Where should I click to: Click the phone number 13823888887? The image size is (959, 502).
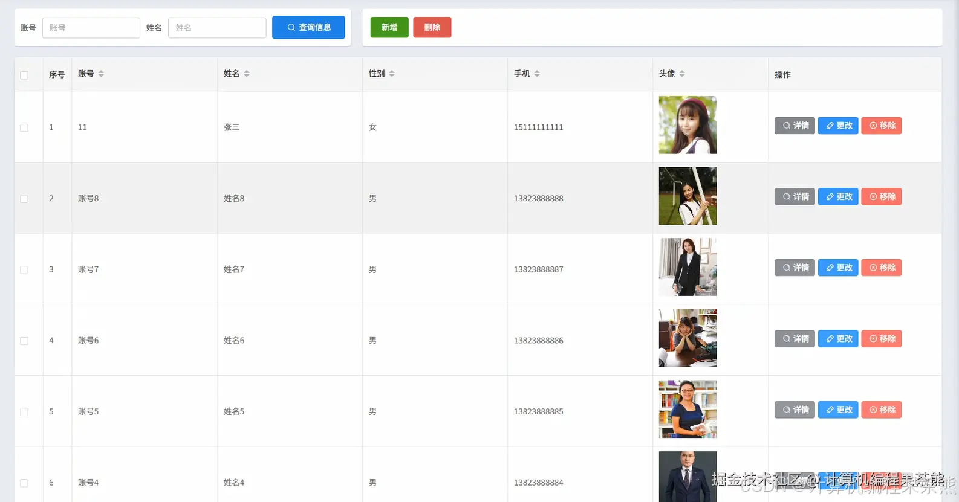point(539,269)
